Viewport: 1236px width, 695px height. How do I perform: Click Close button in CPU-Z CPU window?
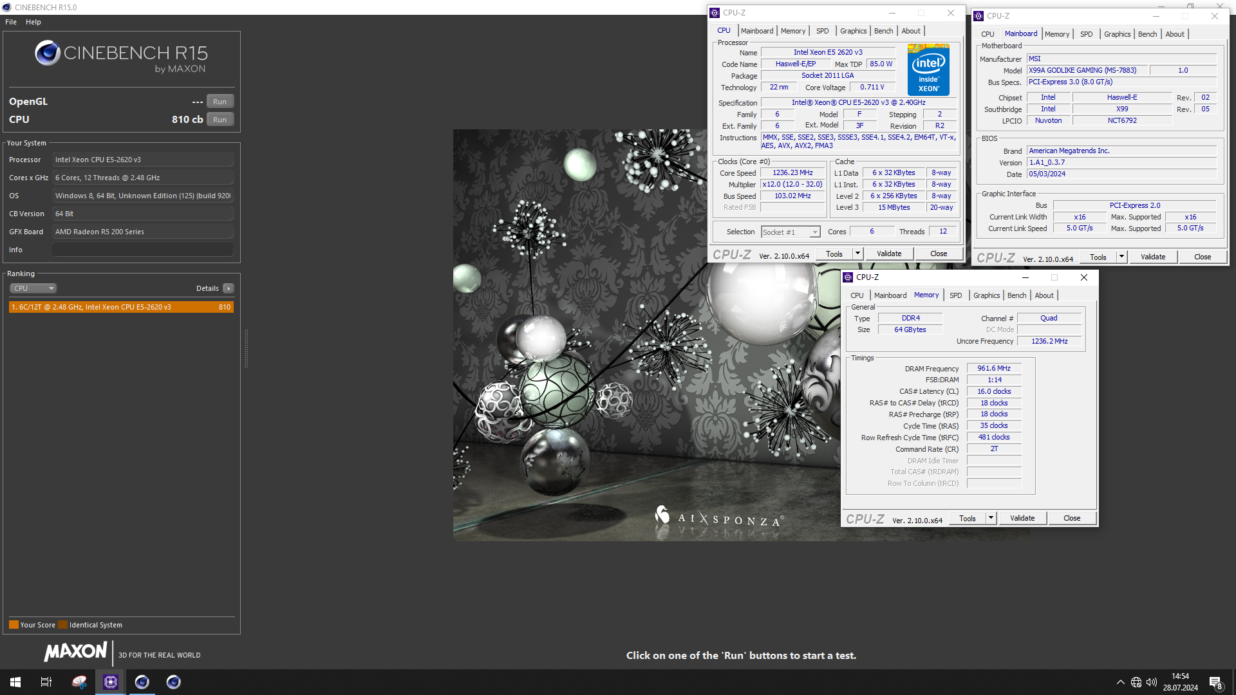tap(939, 254)
